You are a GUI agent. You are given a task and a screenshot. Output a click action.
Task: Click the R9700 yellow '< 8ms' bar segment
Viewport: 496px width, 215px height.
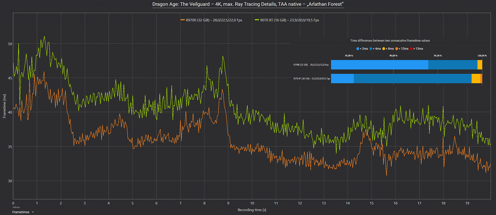480,65
